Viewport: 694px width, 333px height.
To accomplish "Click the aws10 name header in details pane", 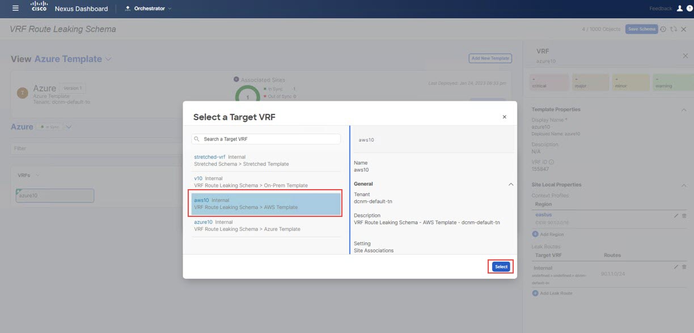I will [366, 139].
